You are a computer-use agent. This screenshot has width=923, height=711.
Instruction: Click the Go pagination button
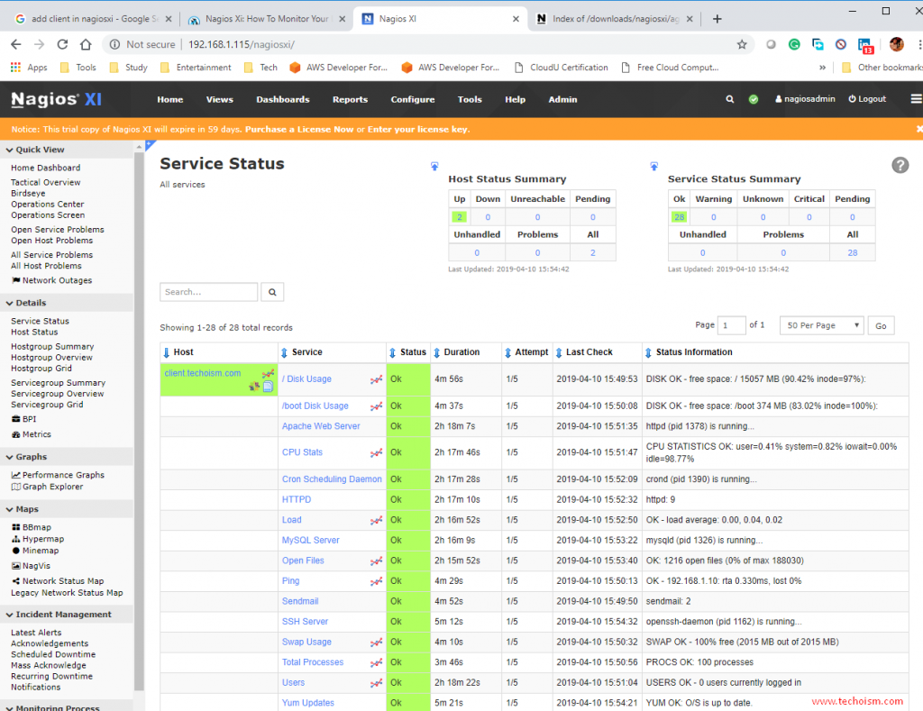881,325
